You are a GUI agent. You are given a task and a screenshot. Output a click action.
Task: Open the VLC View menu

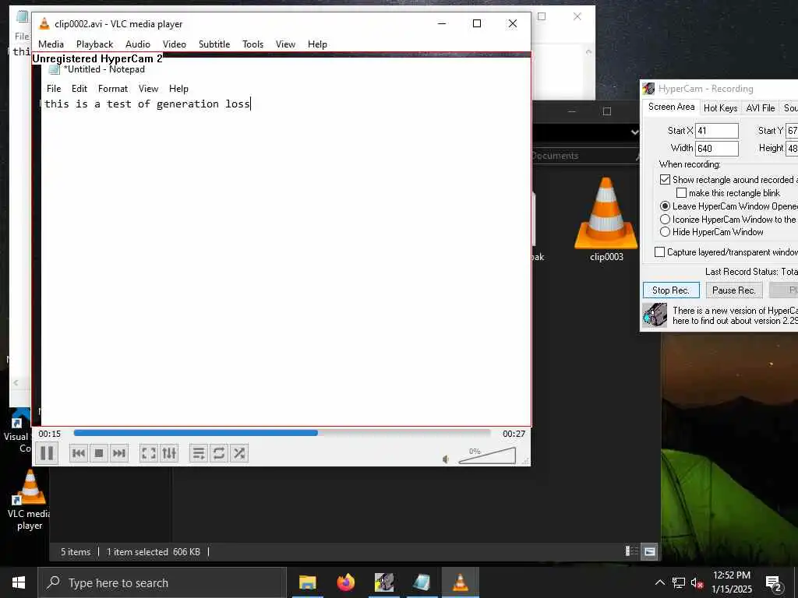point(285,44)
